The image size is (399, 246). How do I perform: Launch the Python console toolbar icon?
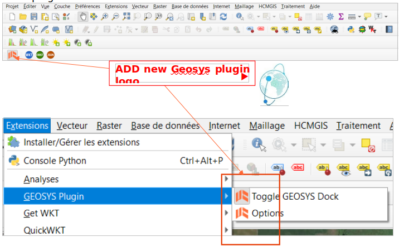pyautogui.click(x=351, y=30)
